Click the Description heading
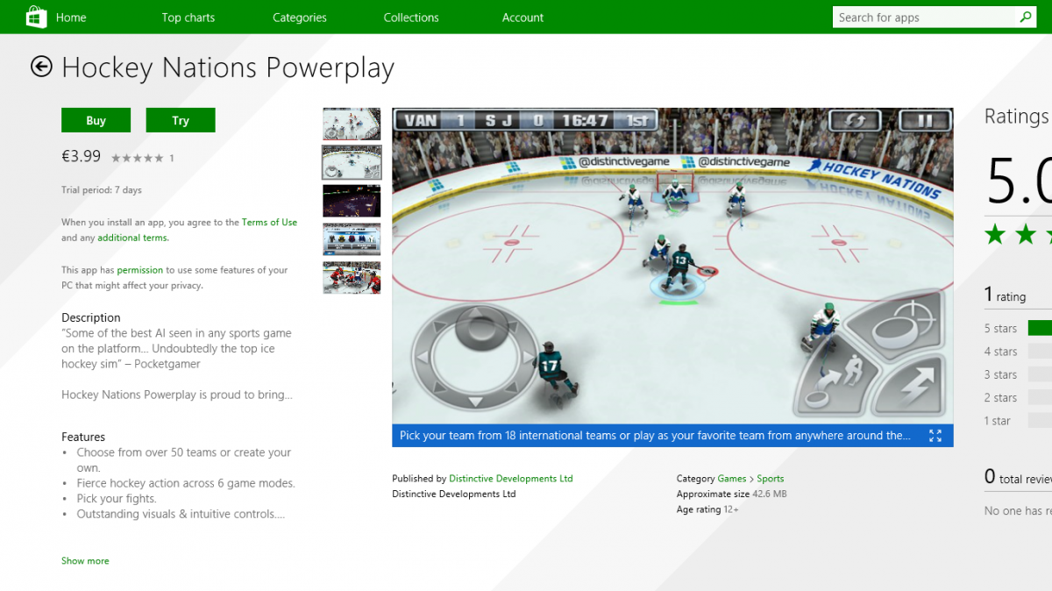The width and height of the screenshot is (1052, 591). point(91,317)
